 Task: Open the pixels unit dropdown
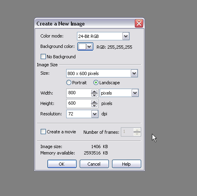[x=135, y=93]
